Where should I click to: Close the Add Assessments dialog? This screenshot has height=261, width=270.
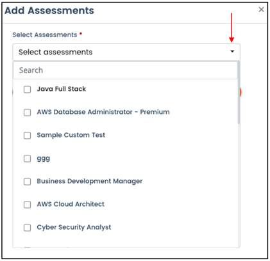point(261,10)
